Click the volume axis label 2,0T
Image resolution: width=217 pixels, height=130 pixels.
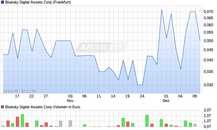(x=207, y=116)
